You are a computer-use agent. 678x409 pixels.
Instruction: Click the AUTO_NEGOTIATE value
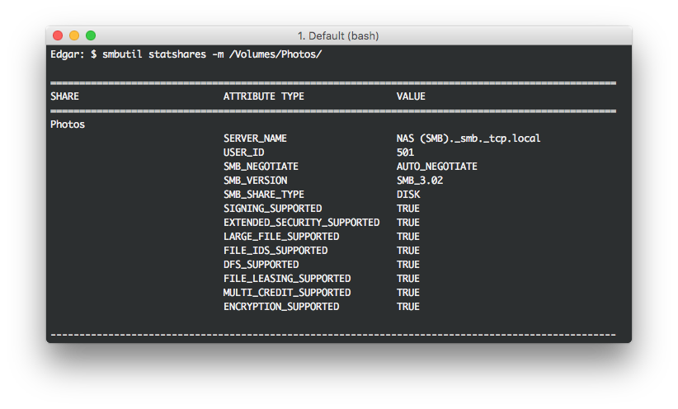pos(436,167)
